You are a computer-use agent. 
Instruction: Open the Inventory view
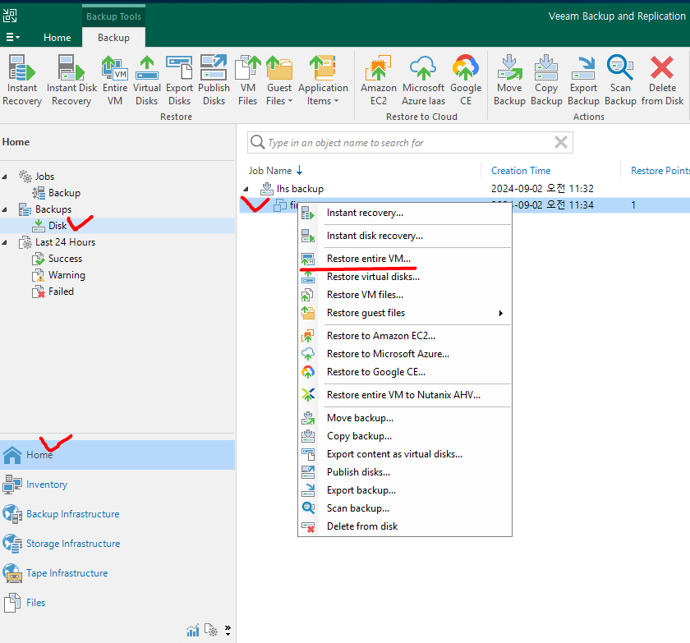click(117, 485)
